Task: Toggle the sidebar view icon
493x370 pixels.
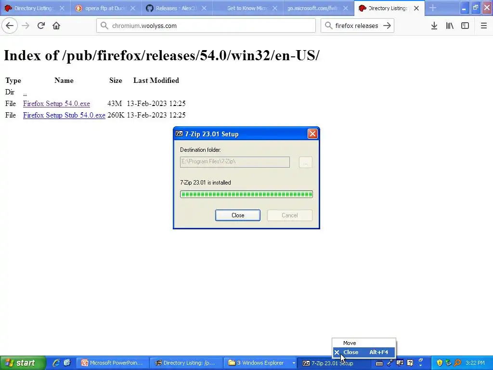Action: (465, 26)
